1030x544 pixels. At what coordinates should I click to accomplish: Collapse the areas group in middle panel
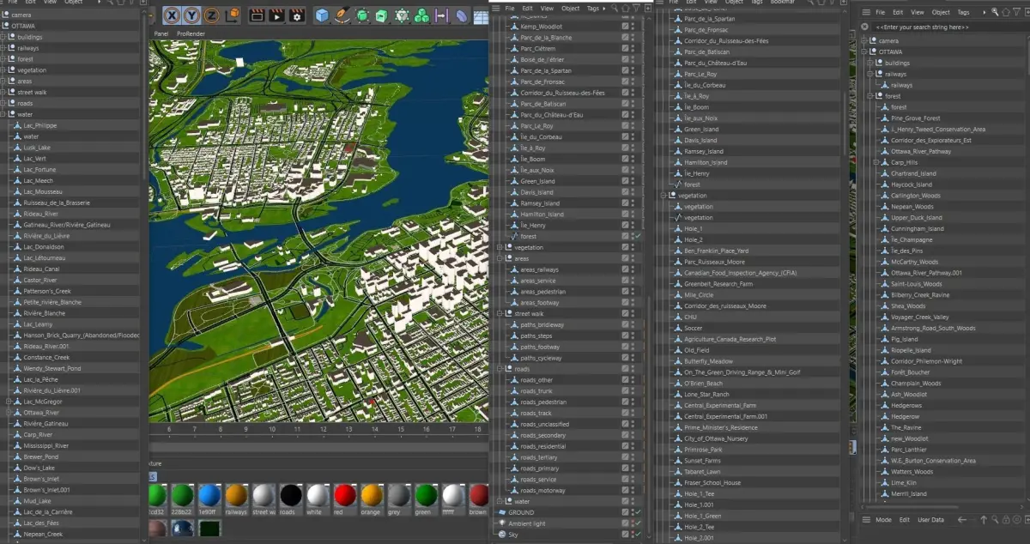[x=500, y=258]
